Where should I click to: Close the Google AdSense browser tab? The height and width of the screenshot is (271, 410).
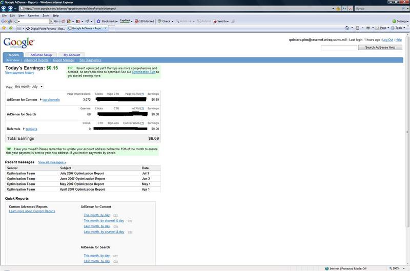point(106,28)
